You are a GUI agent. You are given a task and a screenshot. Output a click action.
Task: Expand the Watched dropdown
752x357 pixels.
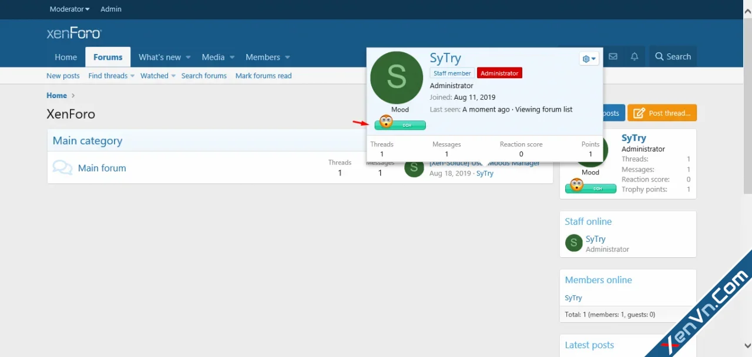[x=173, y=76]
